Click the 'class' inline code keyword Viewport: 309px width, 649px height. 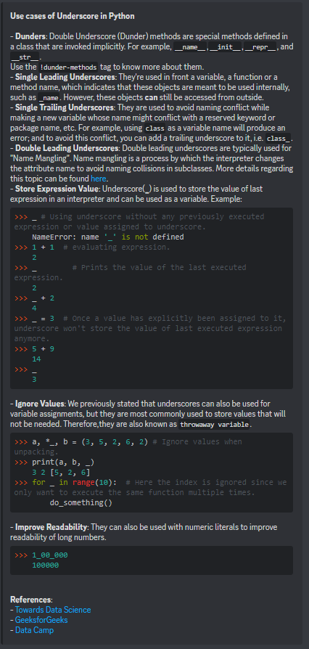pos(155,128)
